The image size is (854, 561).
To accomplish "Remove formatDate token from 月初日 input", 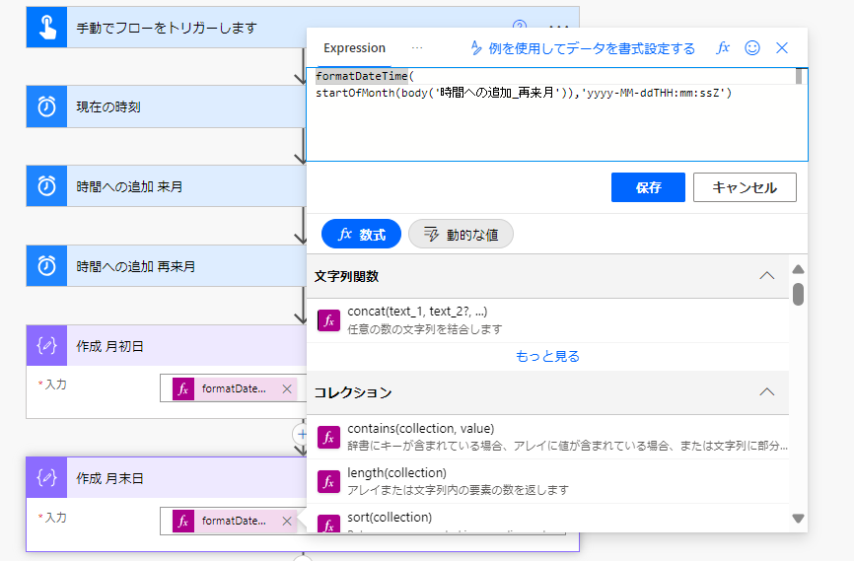I will 287,388.
